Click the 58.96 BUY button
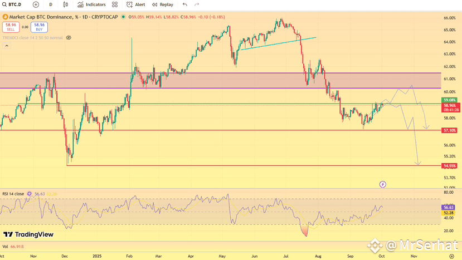 coord(39,27)
